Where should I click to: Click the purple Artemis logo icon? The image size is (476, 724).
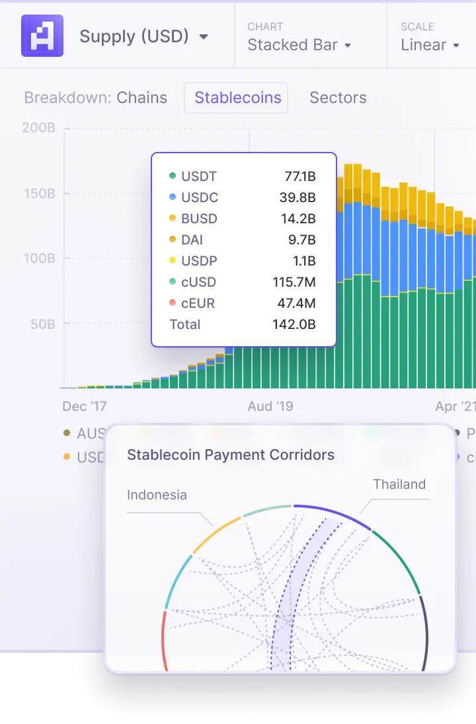[x=42, y=36]
